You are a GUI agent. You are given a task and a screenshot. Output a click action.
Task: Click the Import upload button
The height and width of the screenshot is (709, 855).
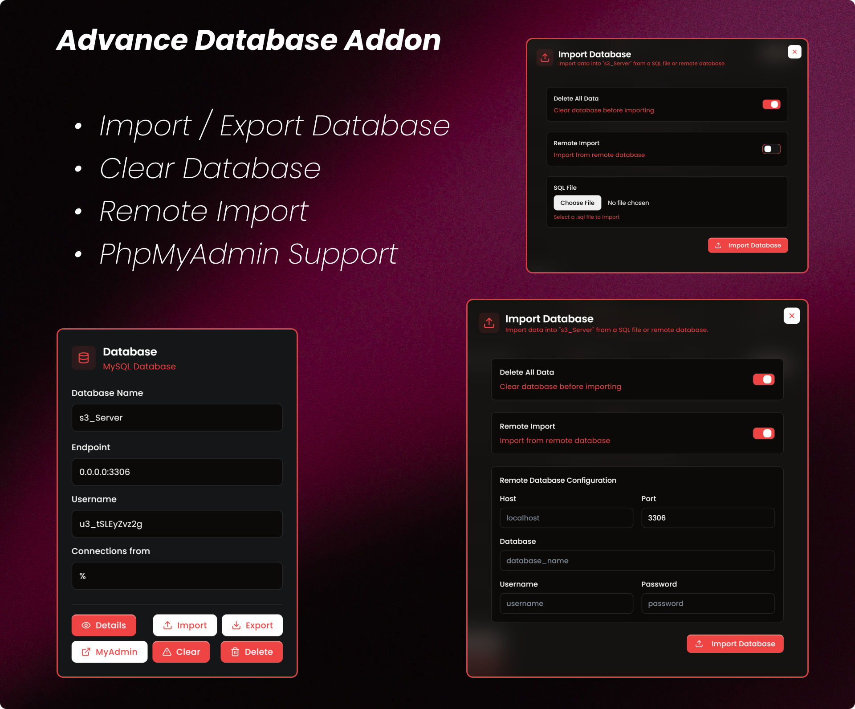pyautogui.click(x=185, y=625)
